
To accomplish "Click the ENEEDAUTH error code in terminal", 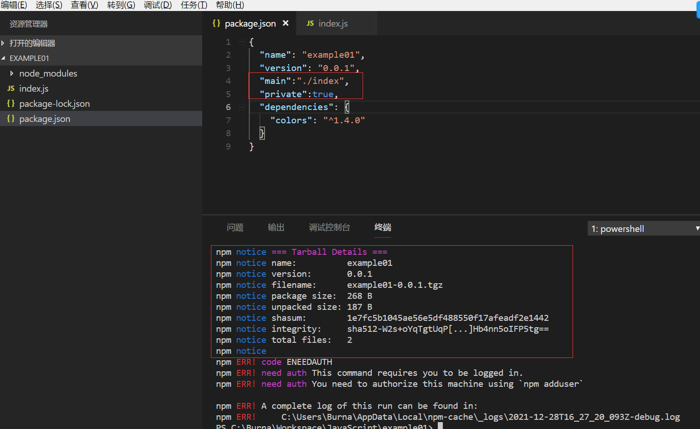I will pyautogui.click(x=309, y=362).
